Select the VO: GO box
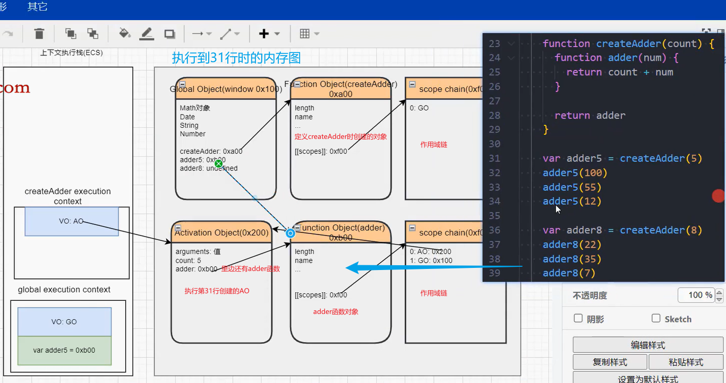The width and height of the screenshot is (726, 383). pos(64,321)
